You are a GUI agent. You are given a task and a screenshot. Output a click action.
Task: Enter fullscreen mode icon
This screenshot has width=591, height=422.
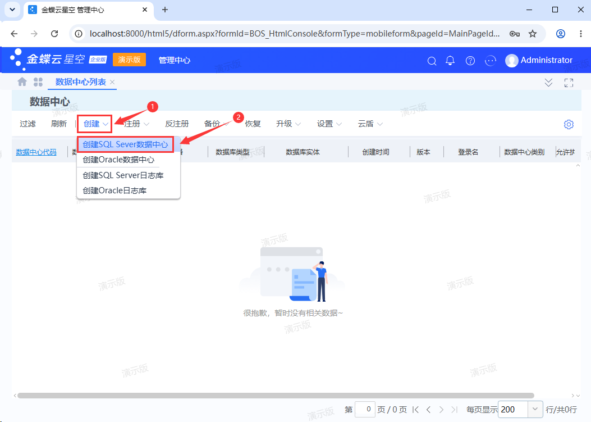tap(569, 83)
